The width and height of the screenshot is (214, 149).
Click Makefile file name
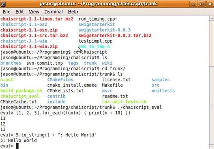click(112, 85)
